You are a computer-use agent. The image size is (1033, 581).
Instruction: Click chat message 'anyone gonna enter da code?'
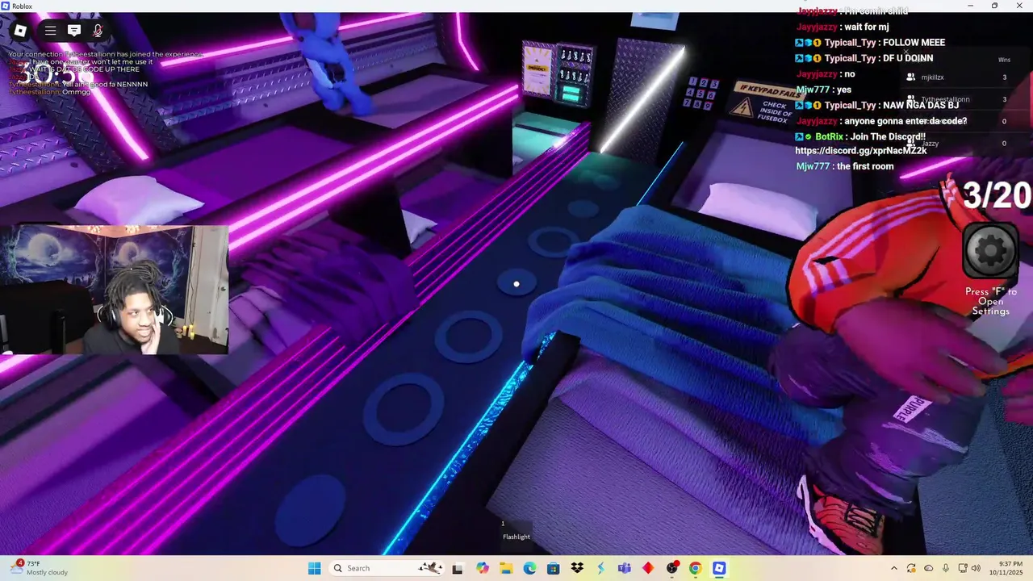coord(905,121)
